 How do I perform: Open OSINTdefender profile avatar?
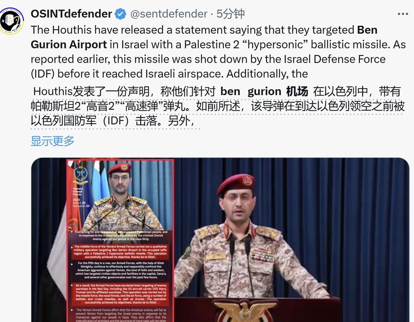tap(12, 22)
